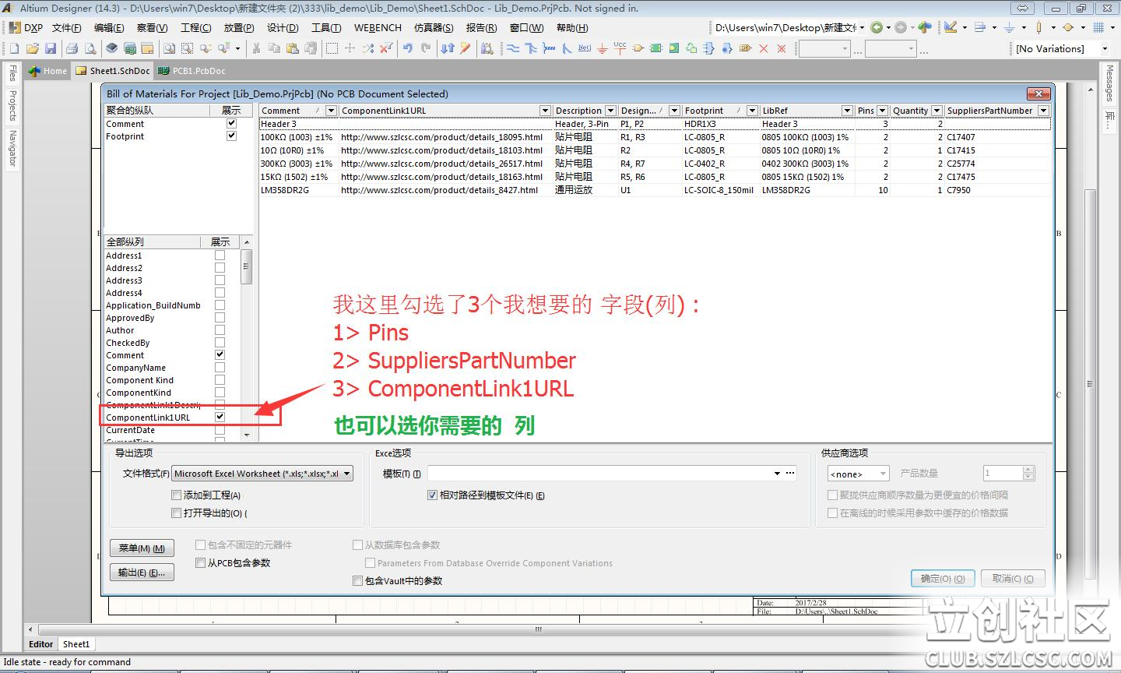Click the grid settings icon in top toolbar
The width and height of the screenshot is (1121, 673).
pyautogui.click(x=1099, y=27)
